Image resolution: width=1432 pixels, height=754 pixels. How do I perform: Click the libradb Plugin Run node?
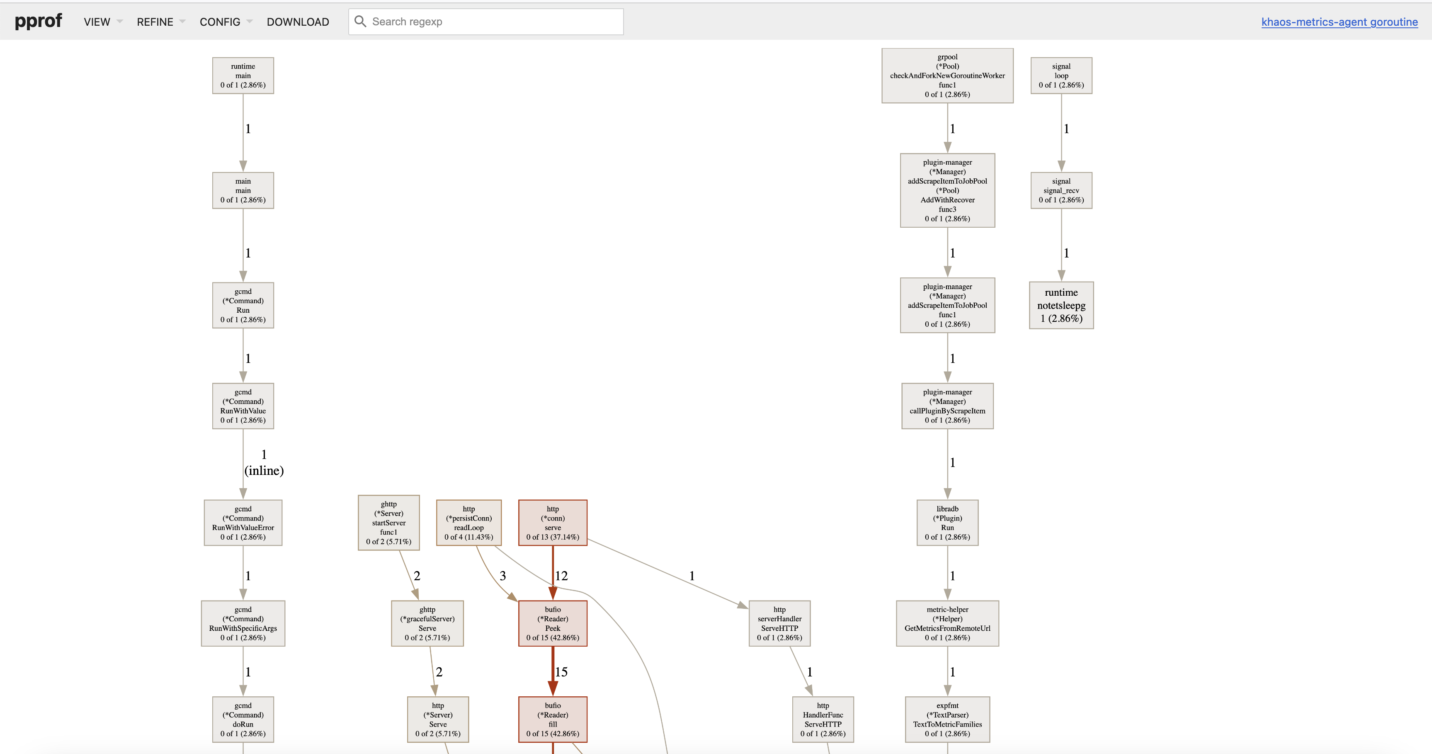947,523
